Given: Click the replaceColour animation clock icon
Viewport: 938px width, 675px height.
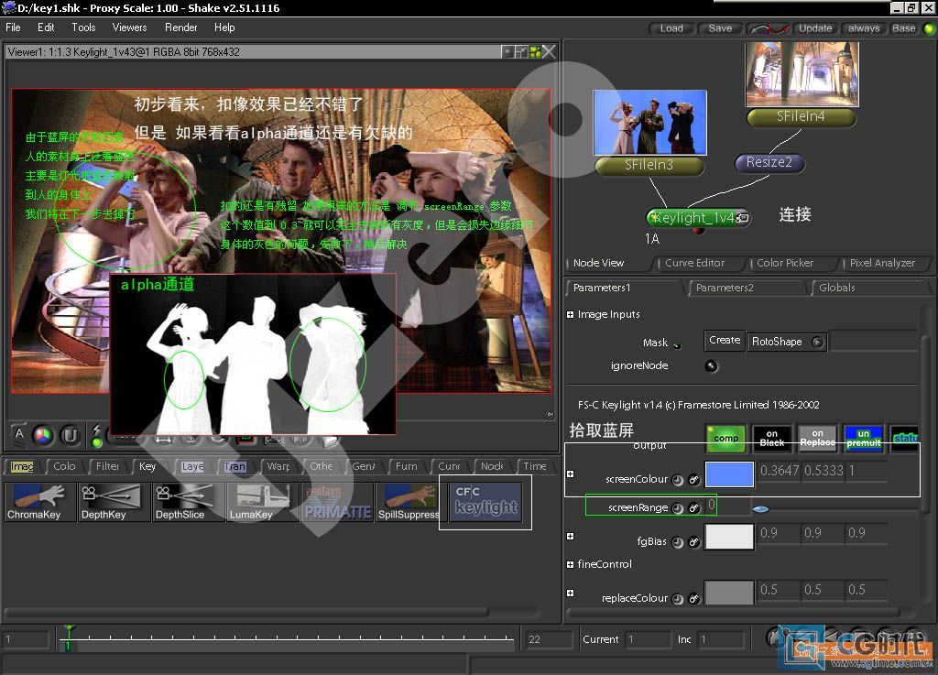Looking at the screenshot, I should tap(678, 598).
